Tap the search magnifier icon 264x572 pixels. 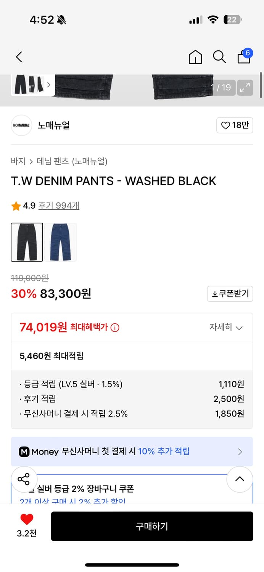[219, 56]
